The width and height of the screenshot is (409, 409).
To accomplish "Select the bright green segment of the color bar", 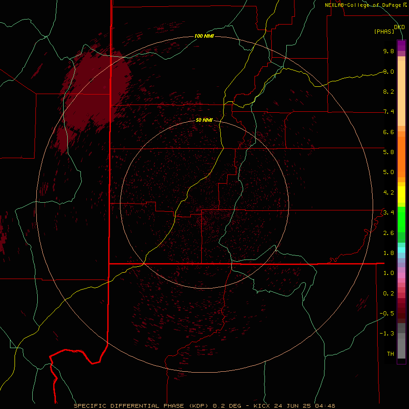I will (401, 219).
